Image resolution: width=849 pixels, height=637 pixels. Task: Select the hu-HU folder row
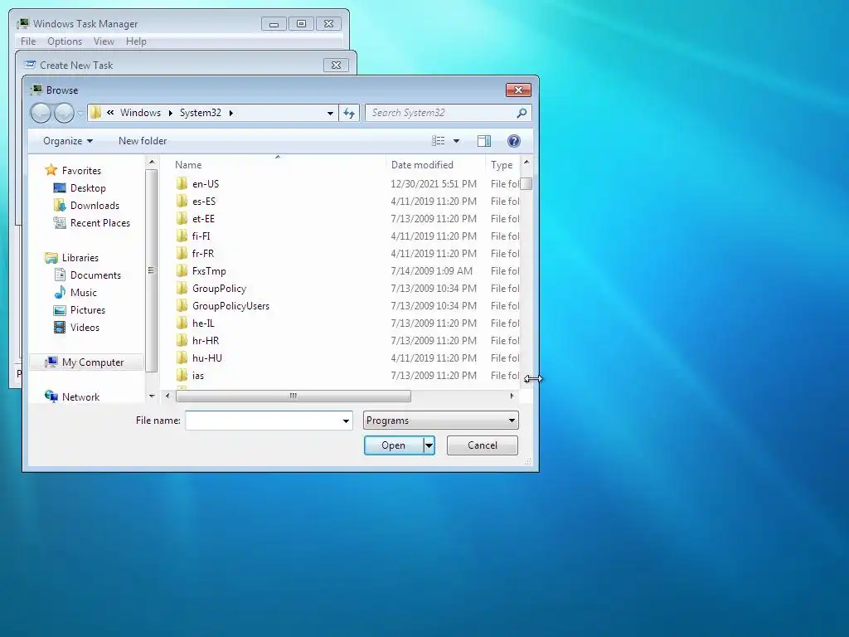click(x=347, y=358)
